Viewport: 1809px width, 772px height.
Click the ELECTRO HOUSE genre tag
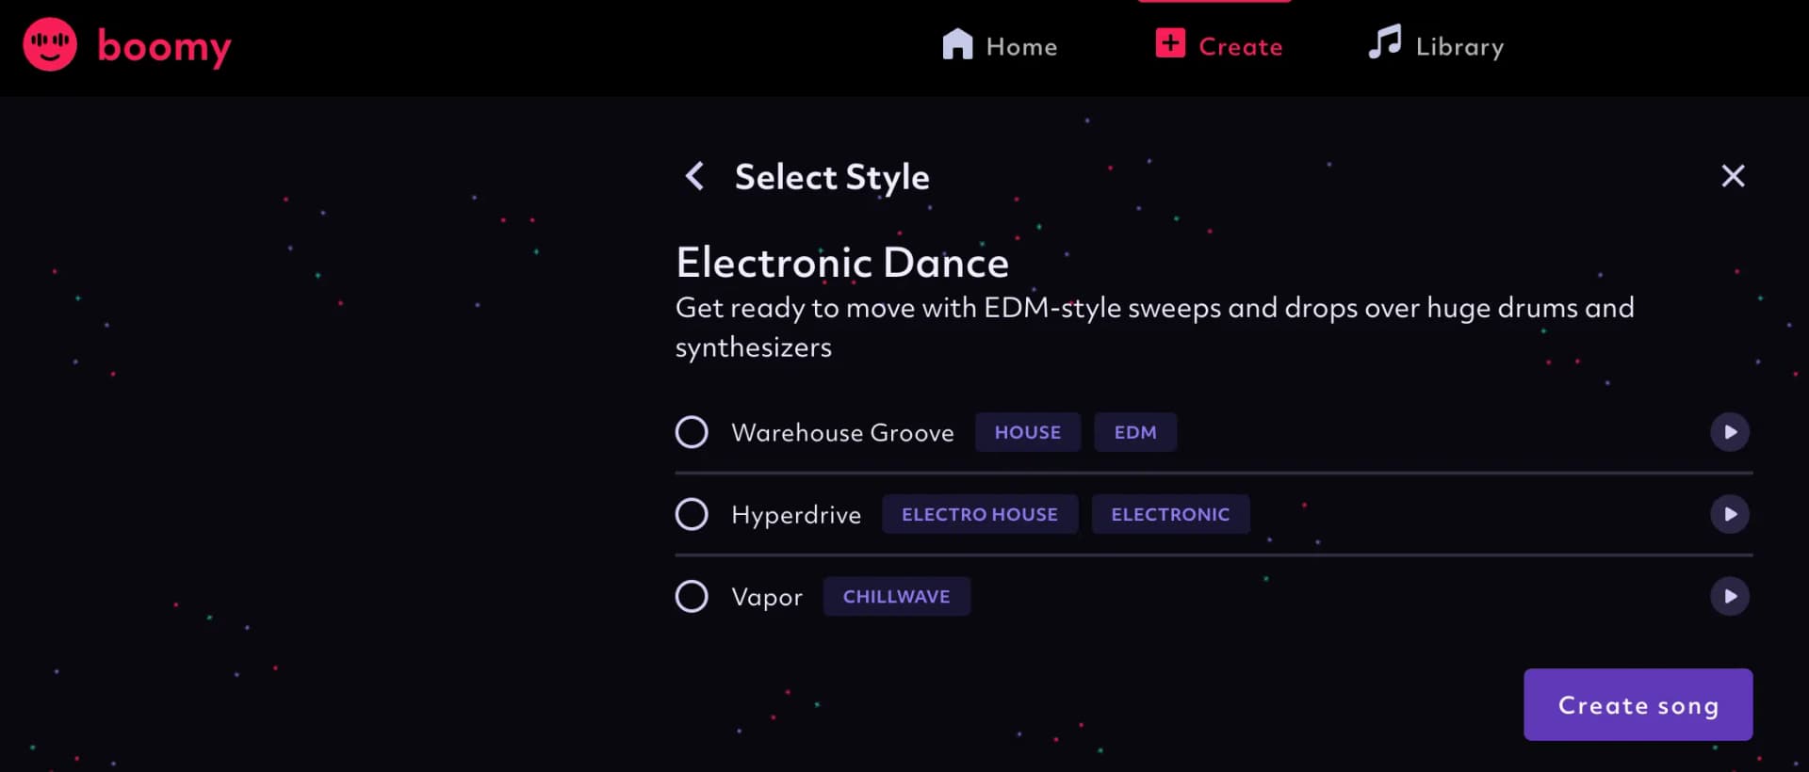979,514
